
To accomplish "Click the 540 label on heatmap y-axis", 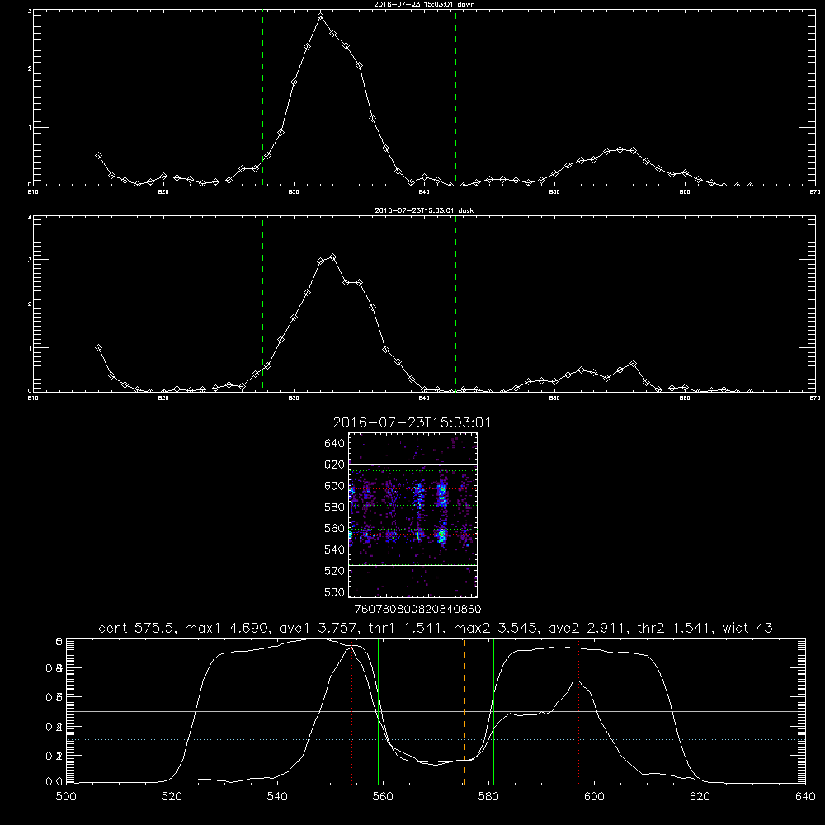I will 334,549.
